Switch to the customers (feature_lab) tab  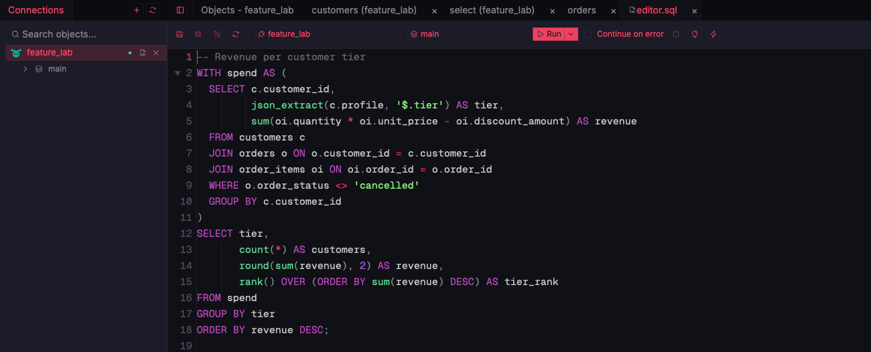pyautogui.click(x=364, y=10)
